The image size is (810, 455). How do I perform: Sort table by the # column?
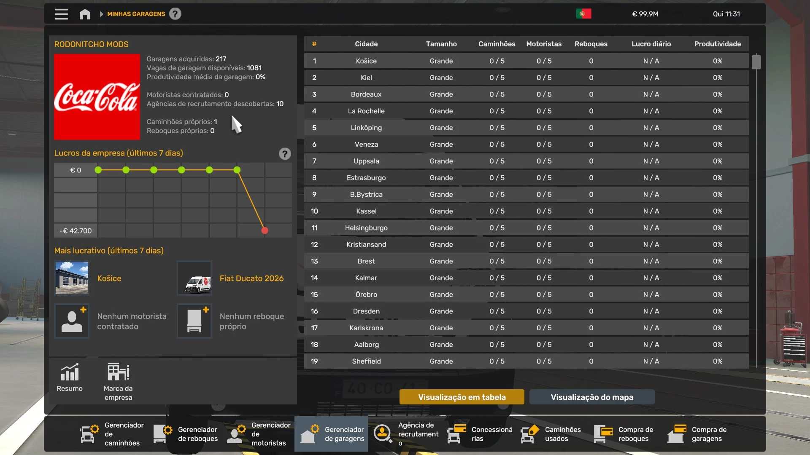point(314,44)
